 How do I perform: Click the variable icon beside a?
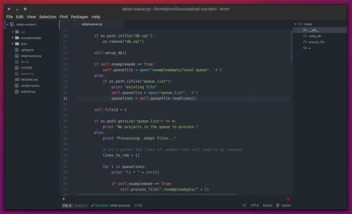click(x=305, y=48)
